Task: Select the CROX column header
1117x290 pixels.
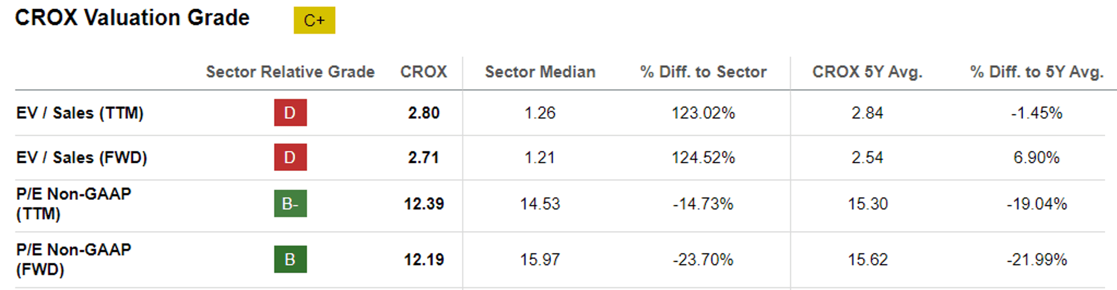Action: [423, 72]
